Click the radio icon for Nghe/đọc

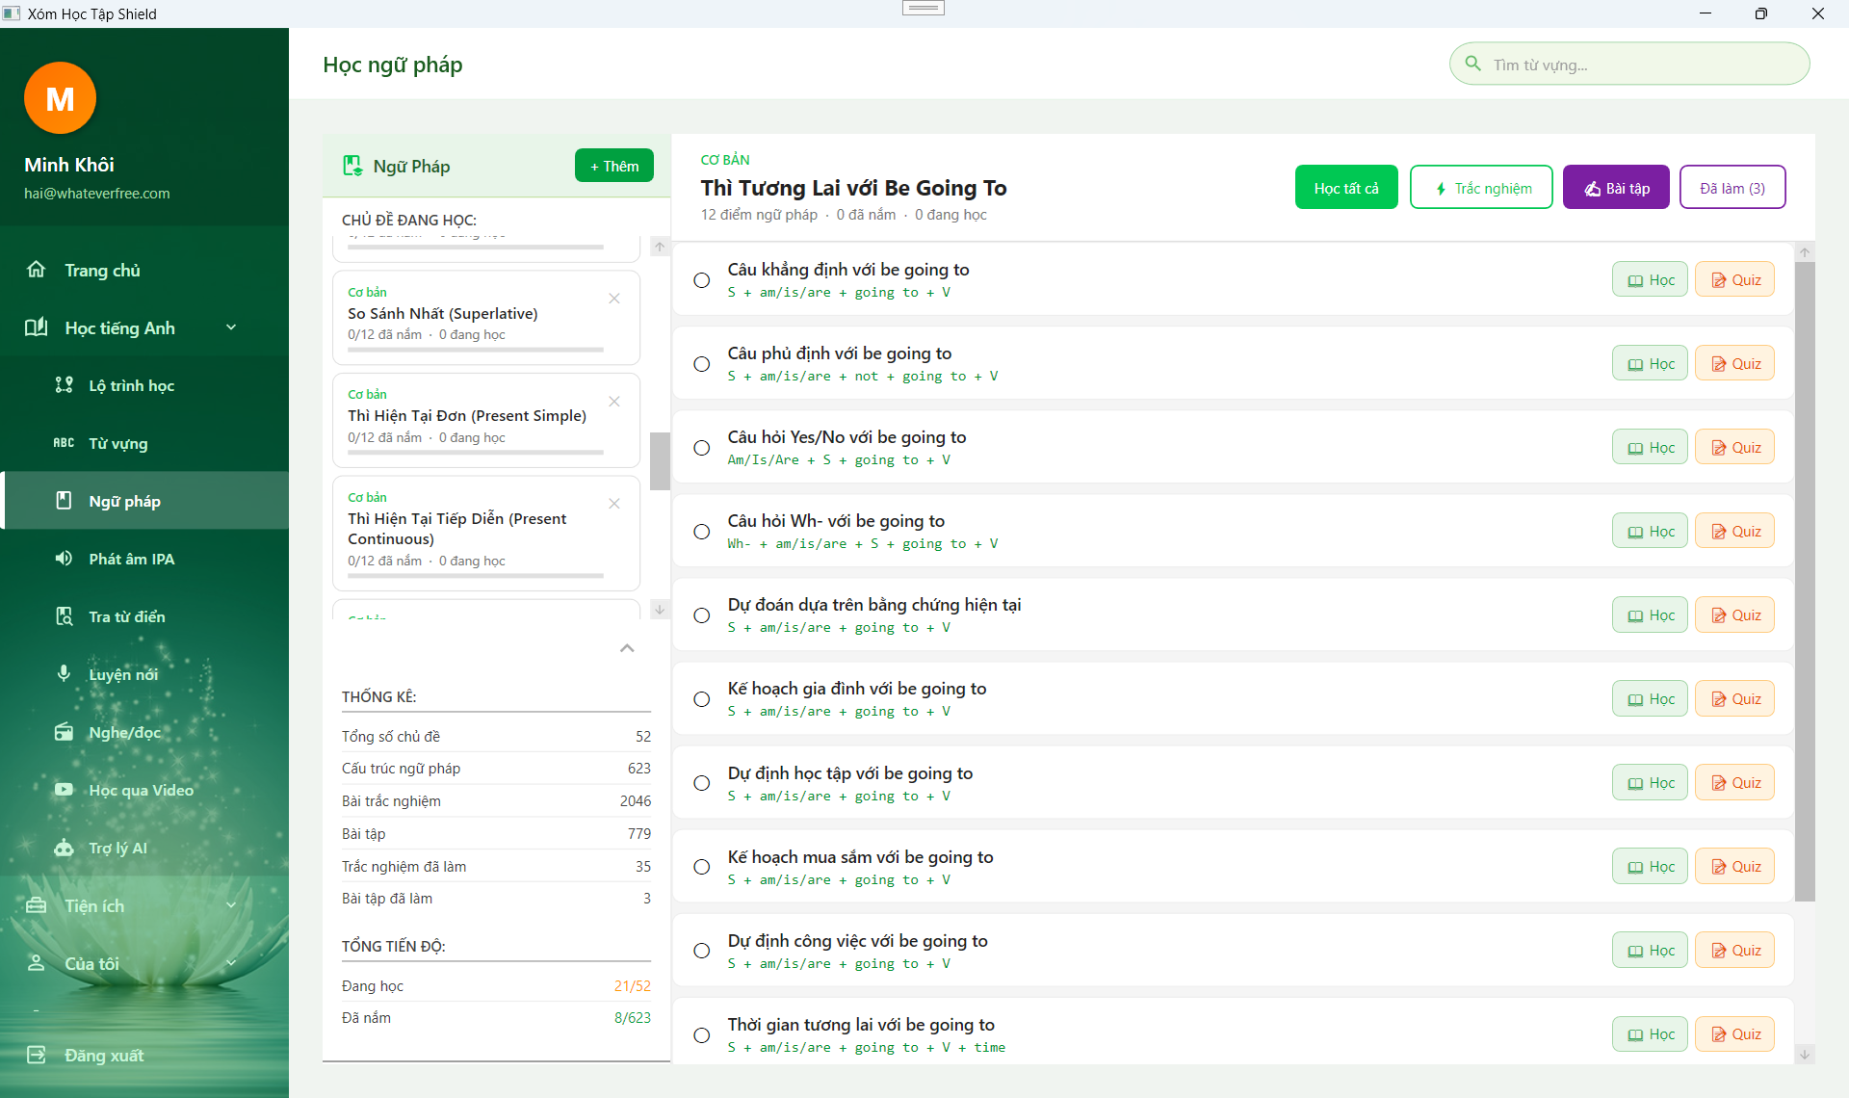click(64, 732)
